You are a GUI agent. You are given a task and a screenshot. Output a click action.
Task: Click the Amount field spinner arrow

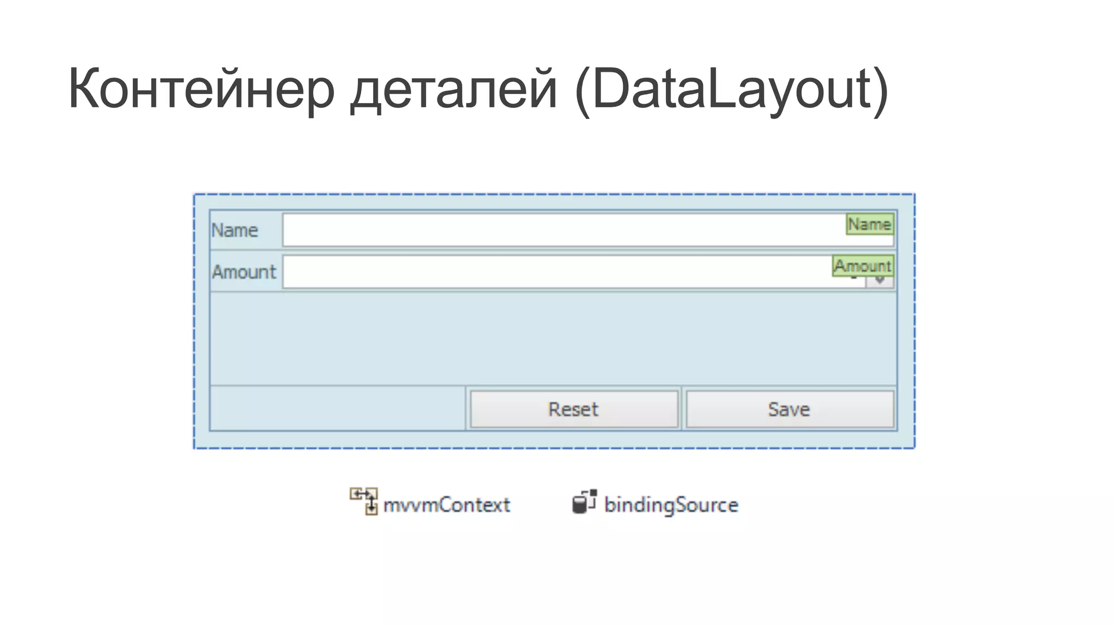[x=880, y=281]
